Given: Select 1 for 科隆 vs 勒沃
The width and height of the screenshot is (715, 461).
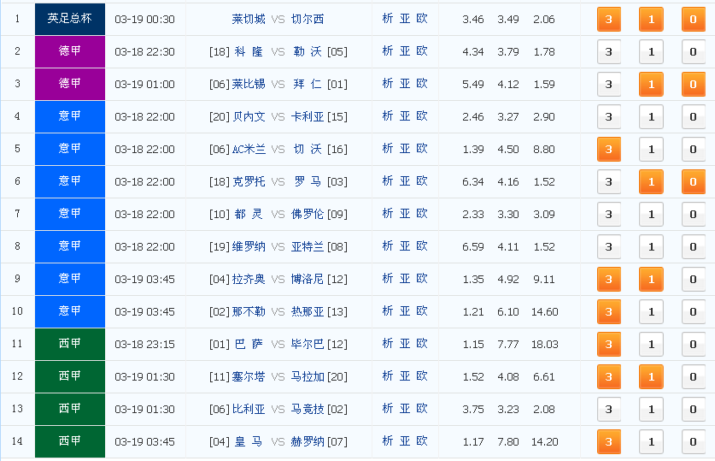Looking at the screenshot, I should click(651, 52).
